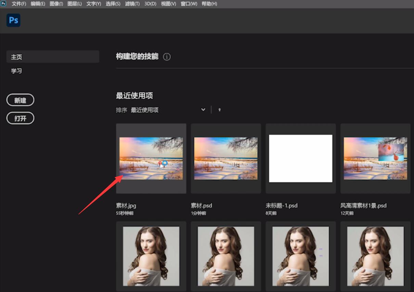Click the 55秒钟前 timestamp text
The width and height of the screenshot is (414, 292).
(125, 213)
